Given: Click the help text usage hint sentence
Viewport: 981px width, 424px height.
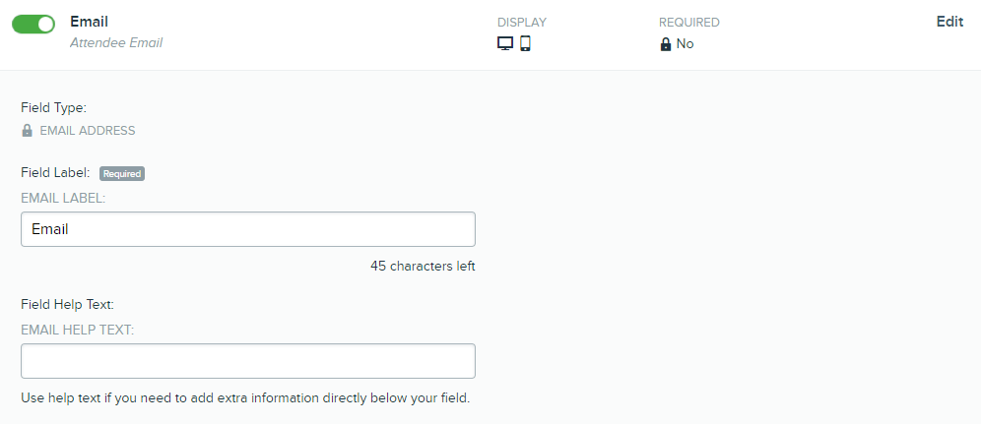Looking at the screenshot, I should (245, 397).
